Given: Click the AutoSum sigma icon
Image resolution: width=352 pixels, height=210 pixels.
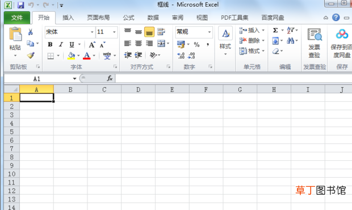Looking at the screenshot, I should [x=275, y=30].
